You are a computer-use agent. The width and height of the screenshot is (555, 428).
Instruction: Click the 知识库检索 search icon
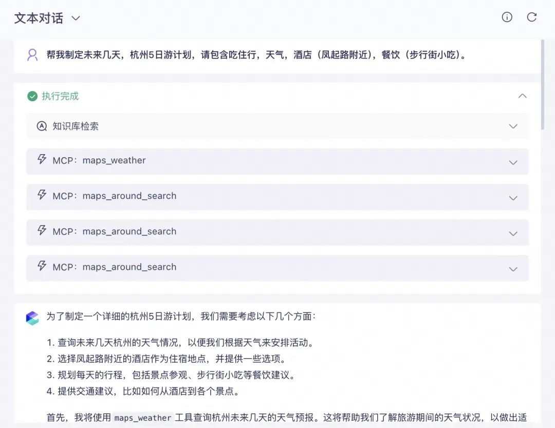(x=42, y=126)
